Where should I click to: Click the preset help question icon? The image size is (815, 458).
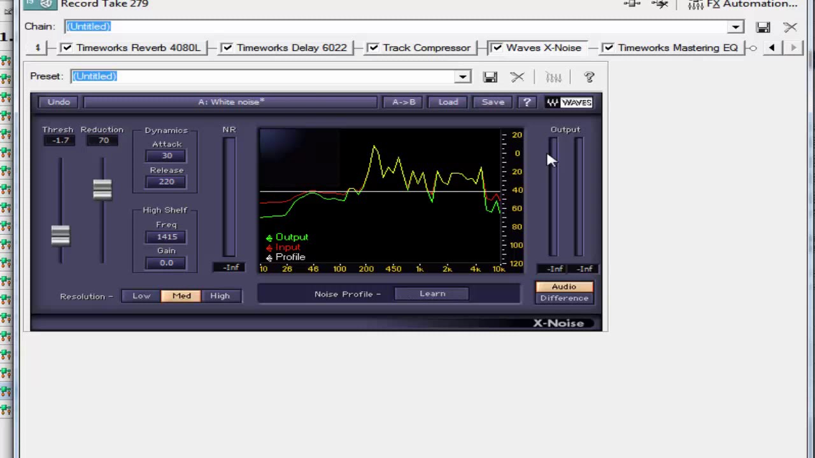point(589,77)
